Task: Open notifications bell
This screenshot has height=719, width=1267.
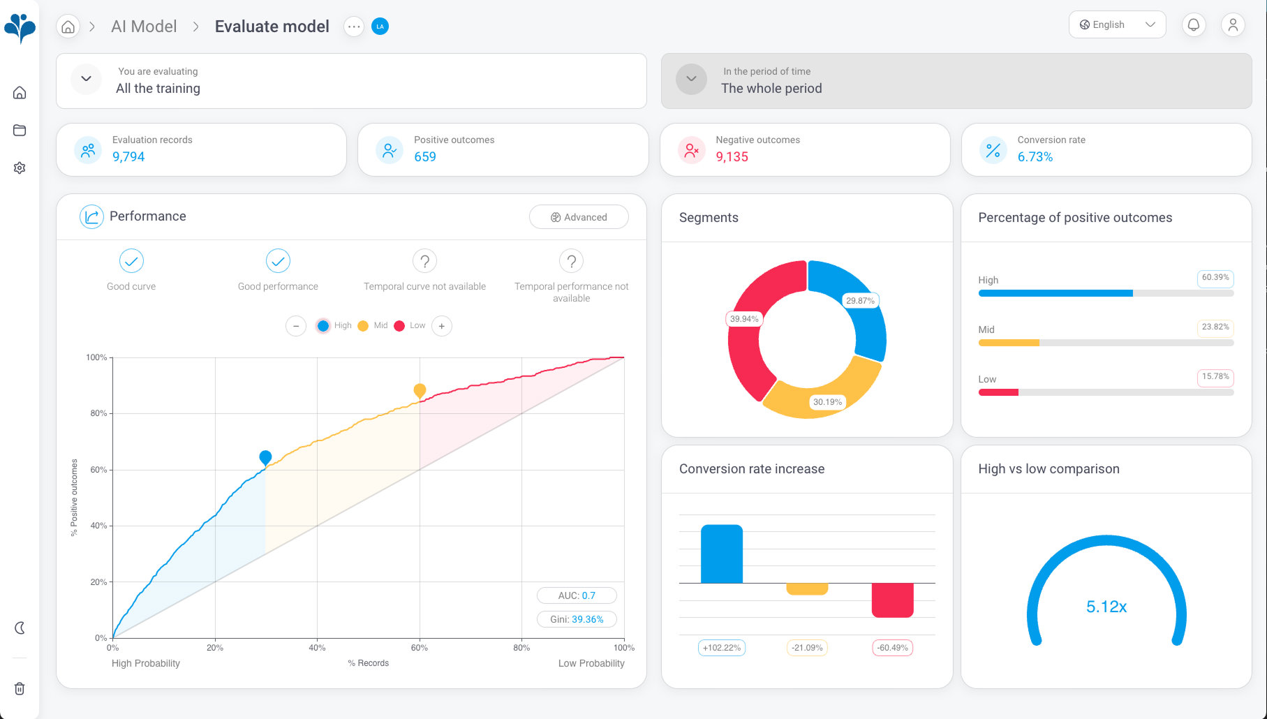Action: [x=1194, y=25]
